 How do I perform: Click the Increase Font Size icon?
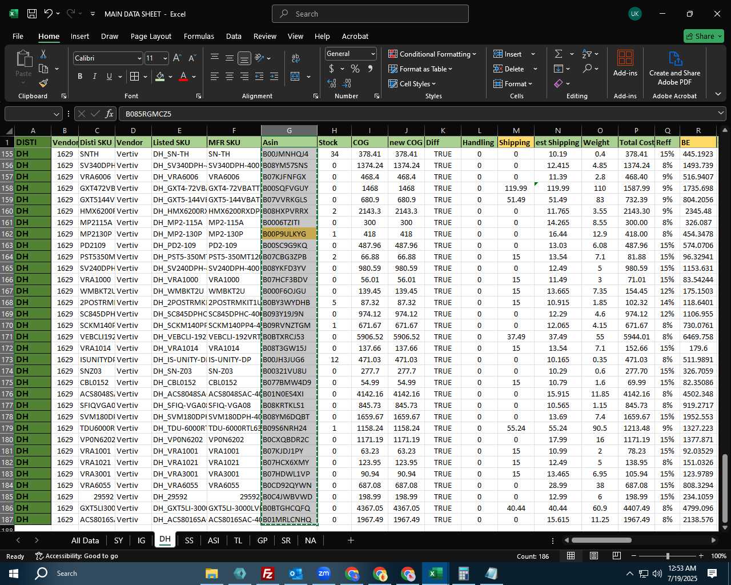point(177,58)
